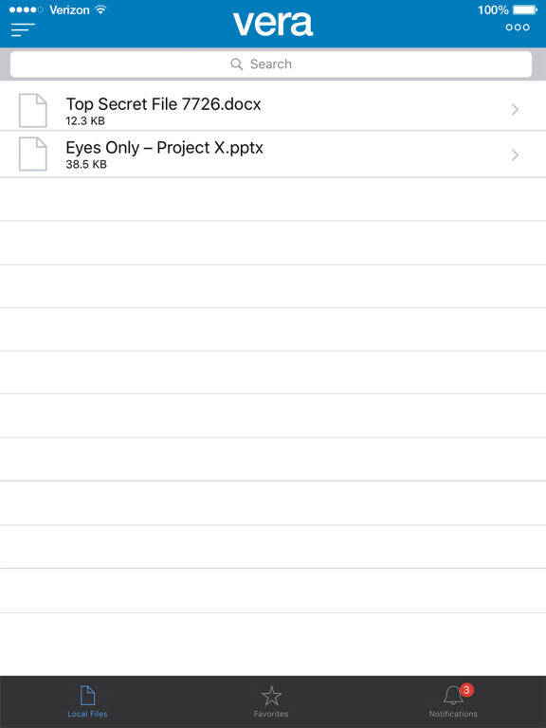Tap the vera logo in header
This screenshot has width=546, height=728.
(x=273, y=24)
